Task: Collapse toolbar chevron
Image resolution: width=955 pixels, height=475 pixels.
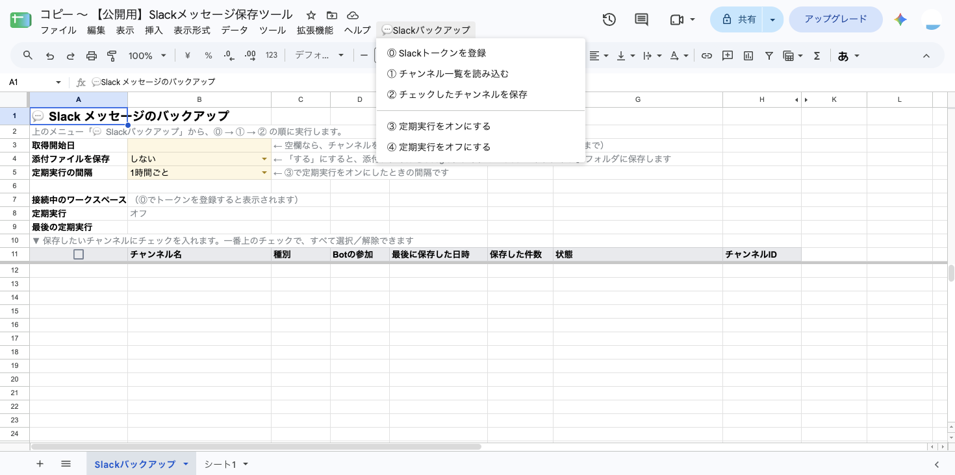Action: point(926,56)
